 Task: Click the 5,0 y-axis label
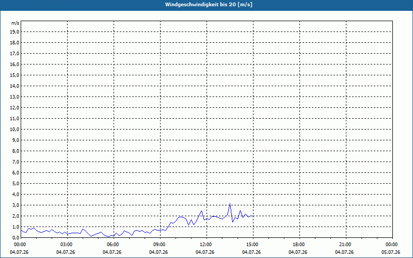click(16, 184)
